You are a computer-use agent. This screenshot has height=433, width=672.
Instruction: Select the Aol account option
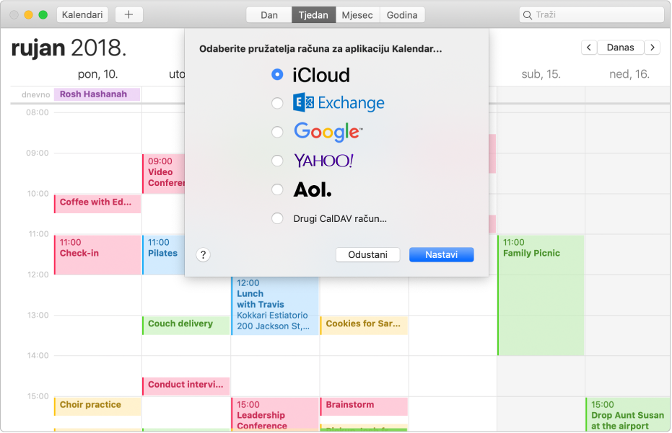277,189
